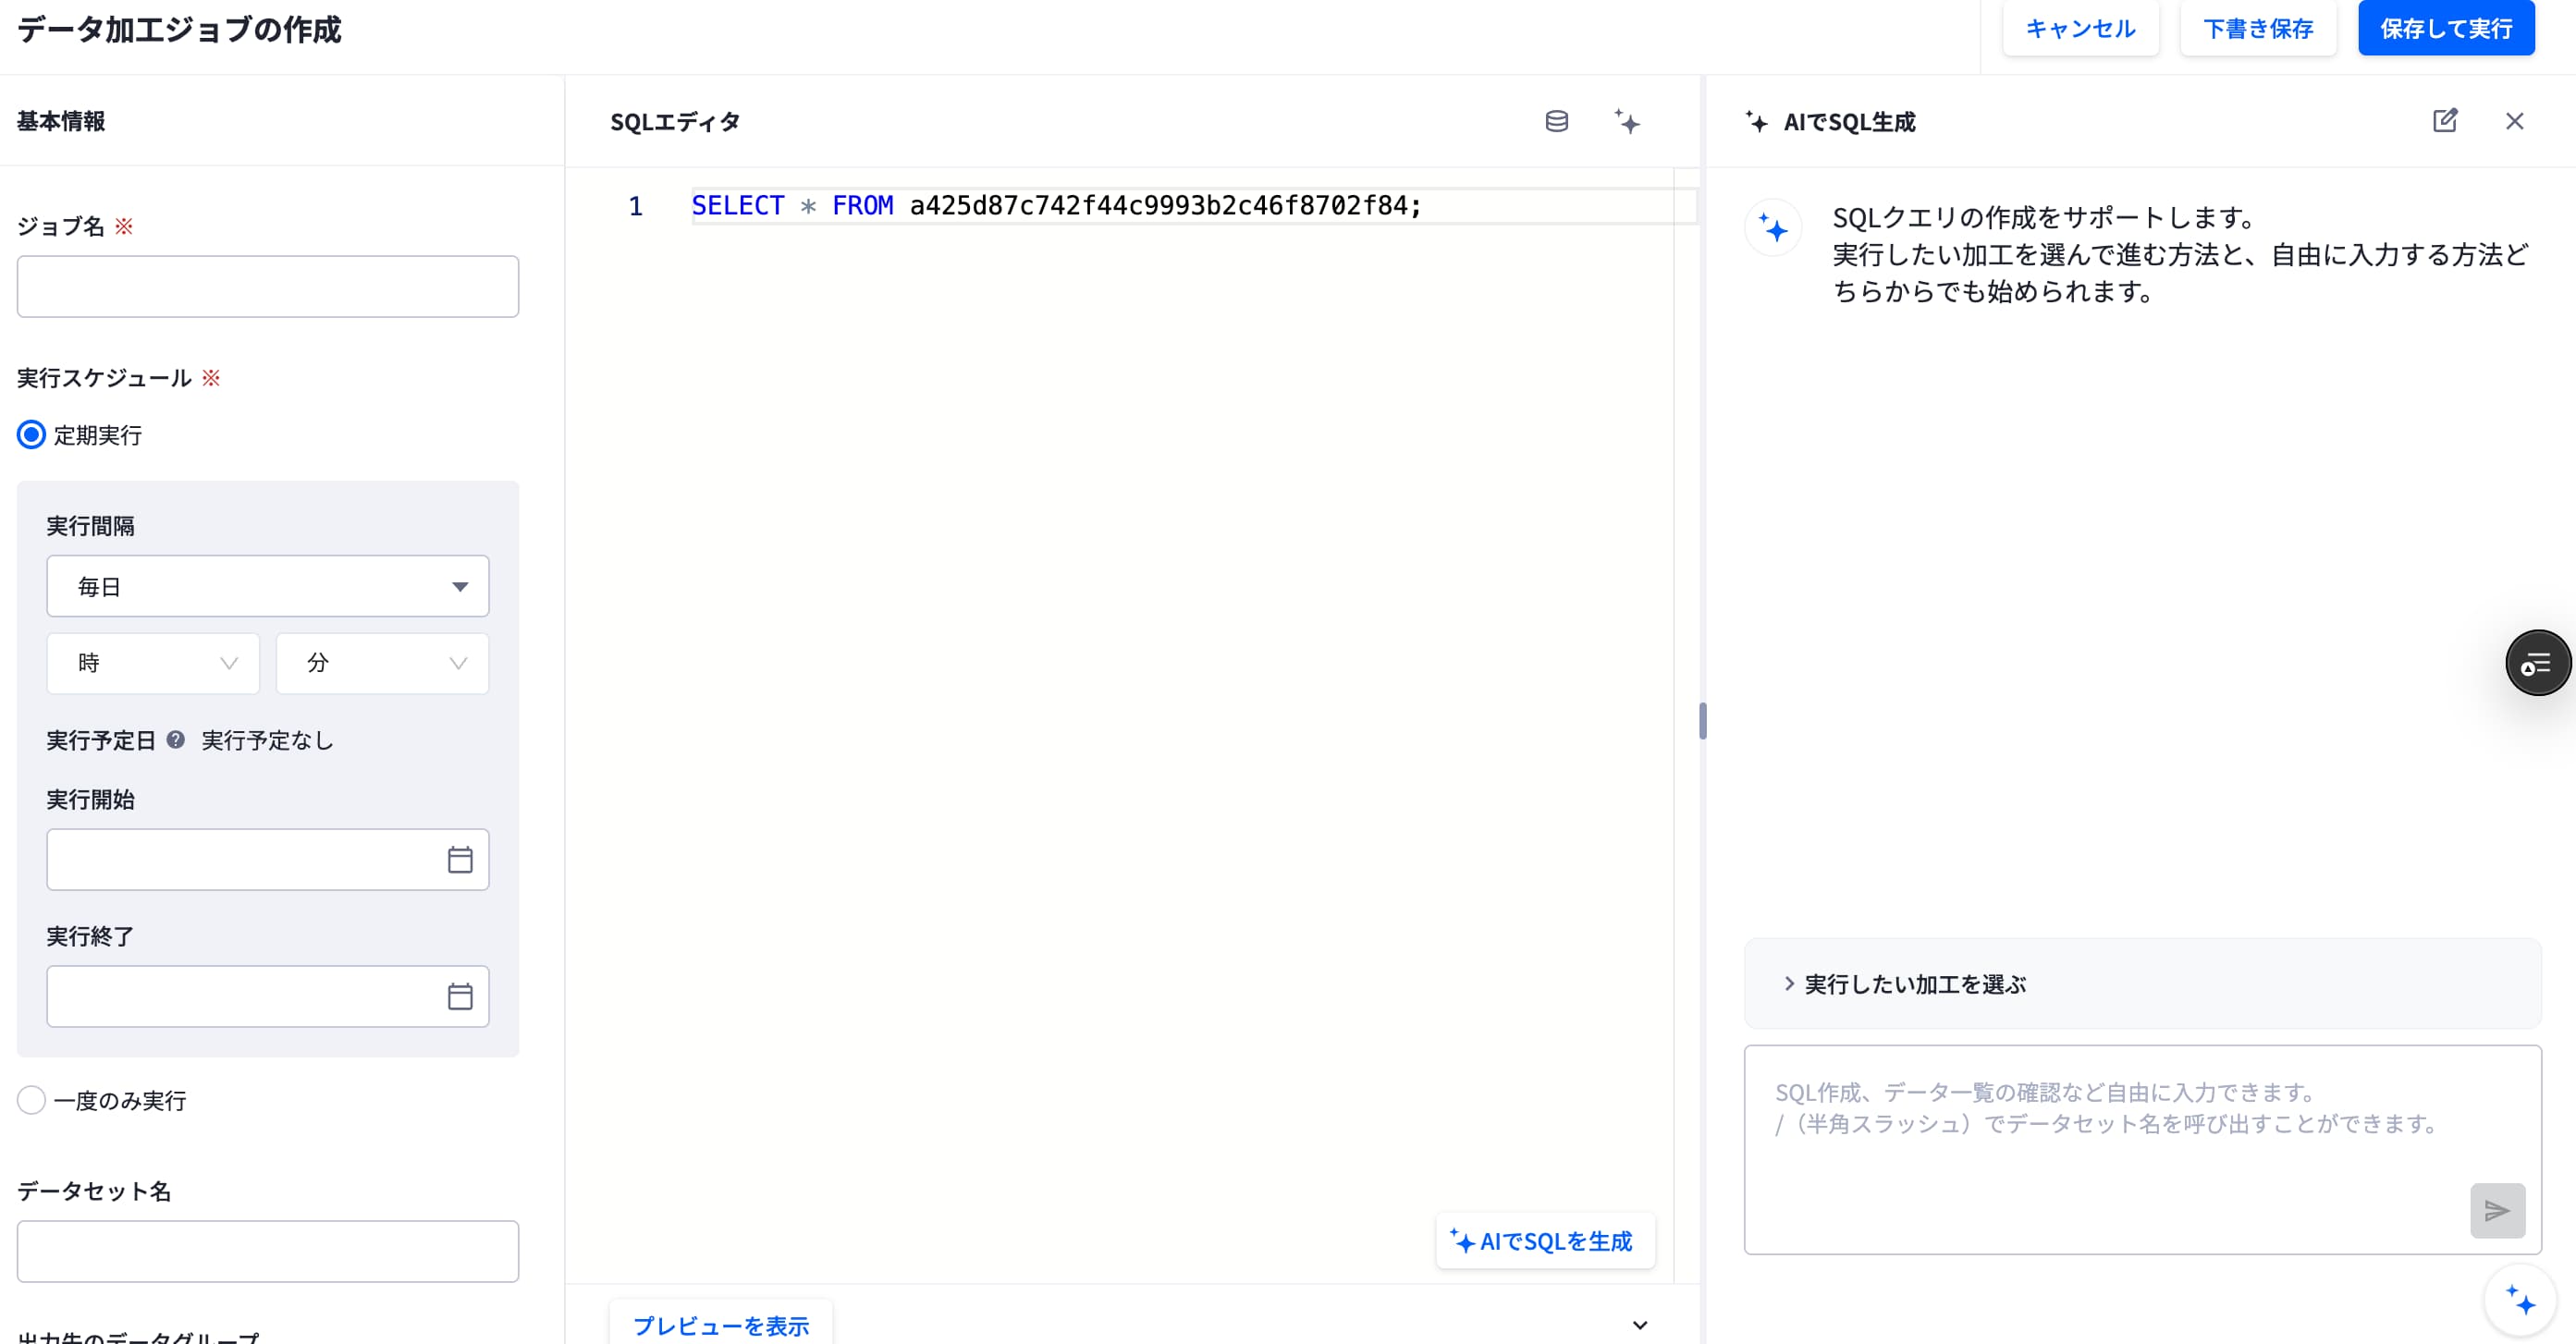Open the 実行間隔 dropdown showing 毎日
The image size is (2576, 1344).
(268, 586)
